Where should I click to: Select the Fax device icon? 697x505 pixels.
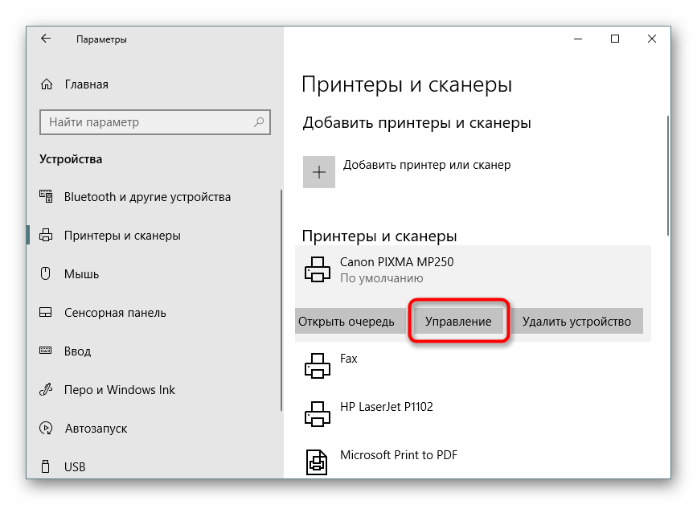click(318, 367)
